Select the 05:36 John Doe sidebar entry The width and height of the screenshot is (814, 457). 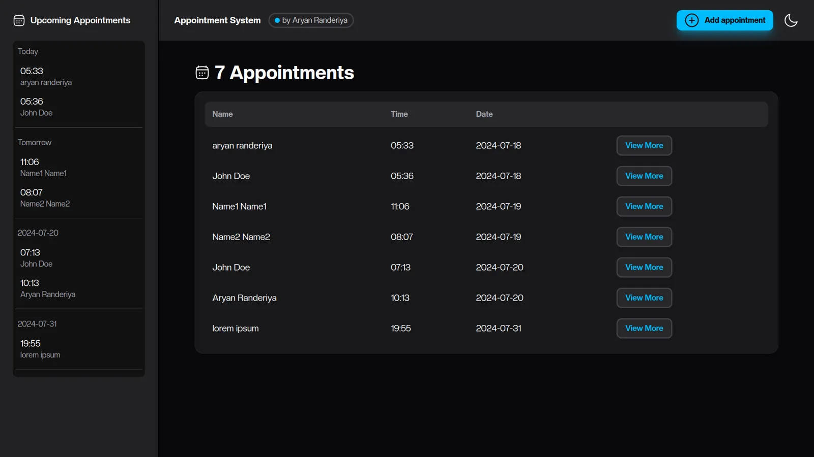[79, 107]
